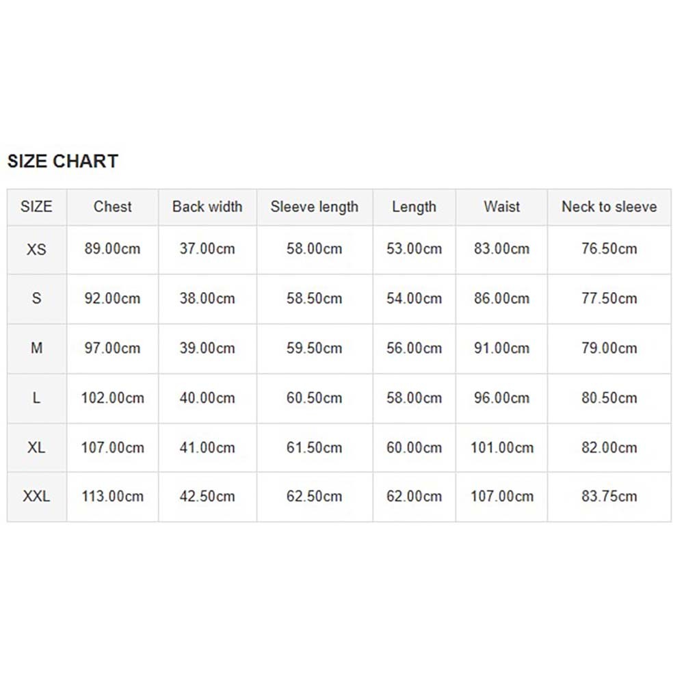
Task: Select the XL size row label
Action: pyautogui.click(x=36, y=448)
